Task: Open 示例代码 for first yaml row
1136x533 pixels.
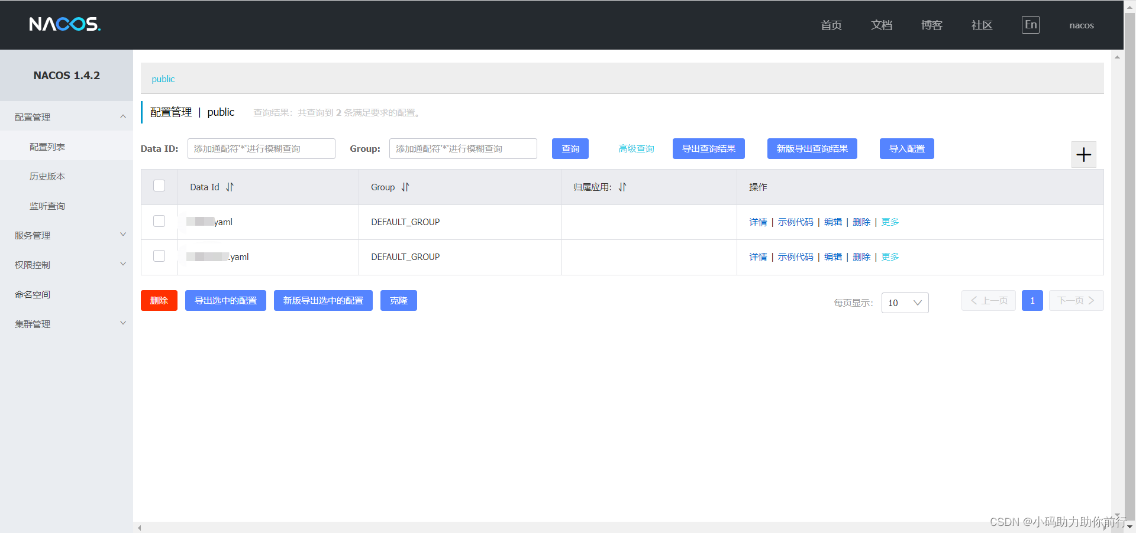Action: (x=796, y=222)
